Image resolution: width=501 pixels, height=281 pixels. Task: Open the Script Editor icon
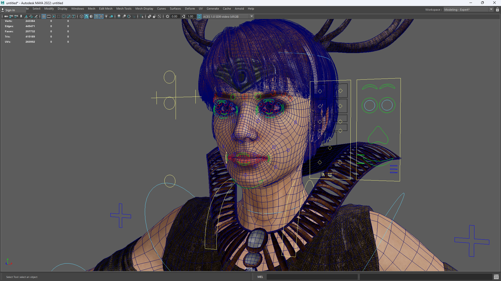(x=496, y=277)
